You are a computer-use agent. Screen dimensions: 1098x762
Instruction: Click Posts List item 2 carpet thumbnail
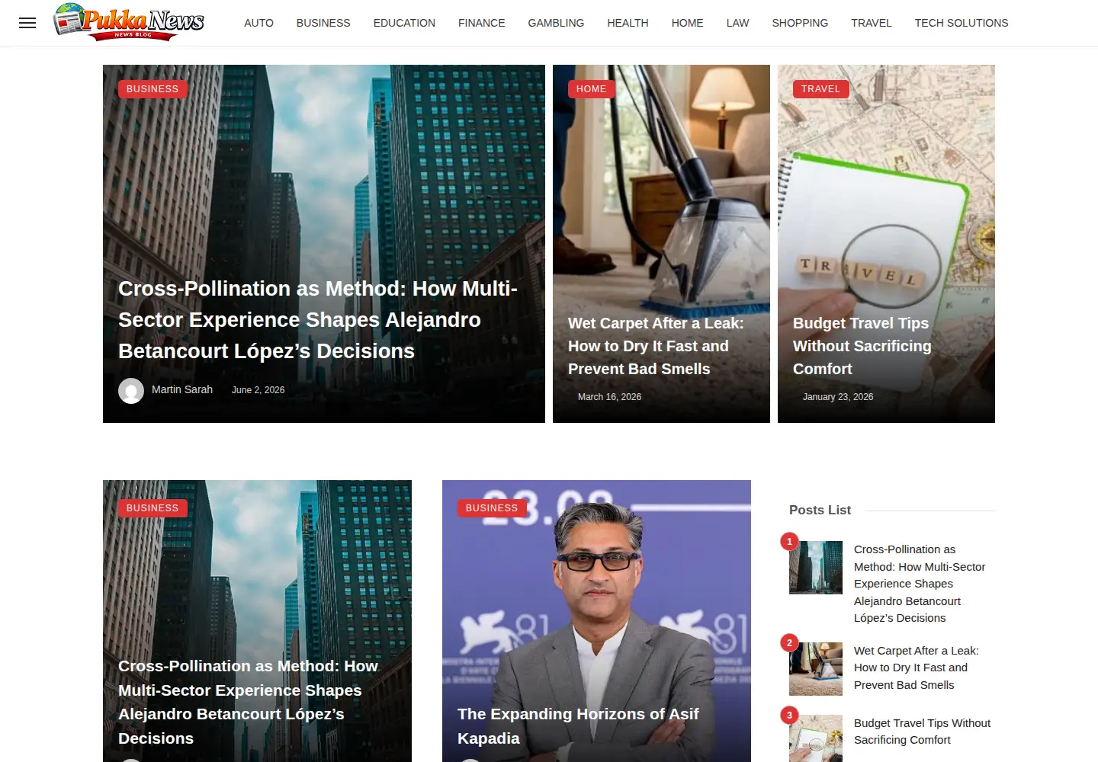[x=816, y=669]
